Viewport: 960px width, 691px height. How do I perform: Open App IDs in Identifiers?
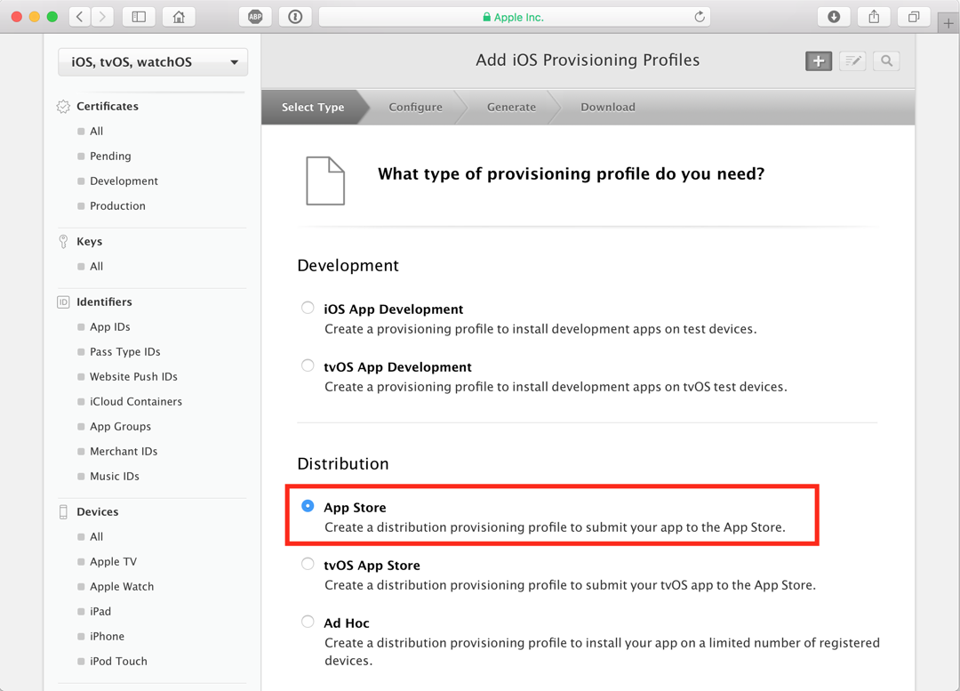point(109,327)
